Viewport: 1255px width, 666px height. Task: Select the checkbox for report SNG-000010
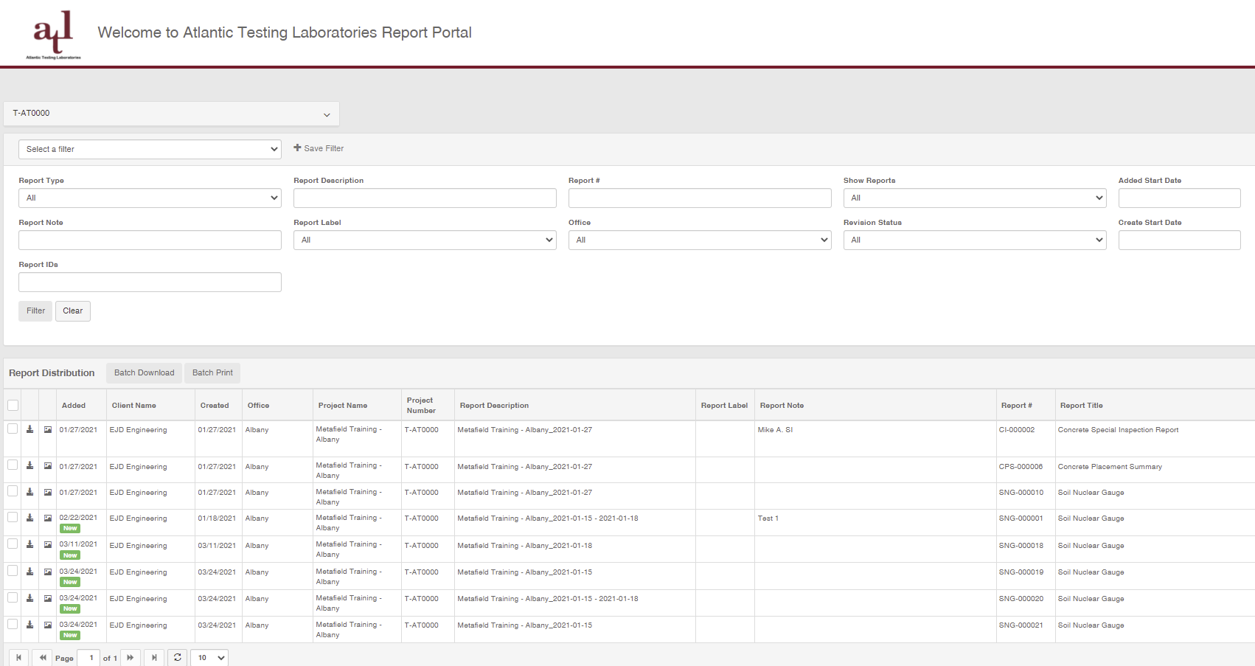pyautogui.click(x=12, y=491)
